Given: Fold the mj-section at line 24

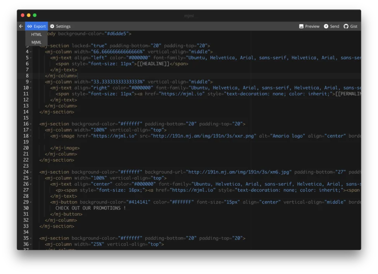Looking at the screenshot, I should (x=31, y=172).
